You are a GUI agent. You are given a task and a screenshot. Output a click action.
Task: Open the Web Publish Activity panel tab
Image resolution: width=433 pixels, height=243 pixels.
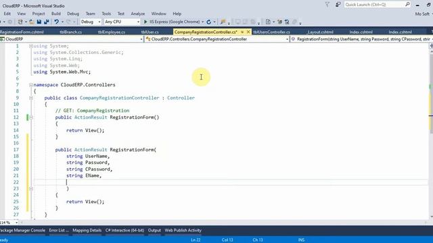click(x=183, y=230)
